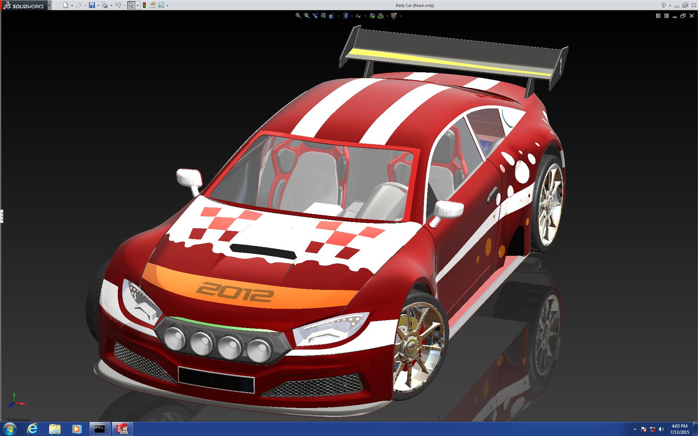Click the Options checklist button
Image resolution: width=698 pixels, height=436 pixels.
[161, 5]
